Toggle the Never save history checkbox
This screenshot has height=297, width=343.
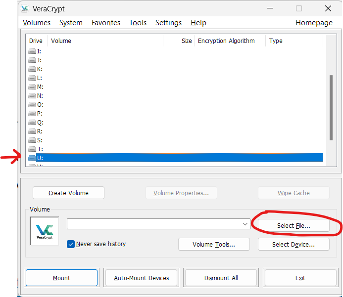tap(71, 244)
